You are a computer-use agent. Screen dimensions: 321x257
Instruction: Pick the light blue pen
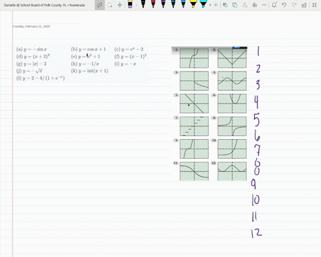pos(183,4)
